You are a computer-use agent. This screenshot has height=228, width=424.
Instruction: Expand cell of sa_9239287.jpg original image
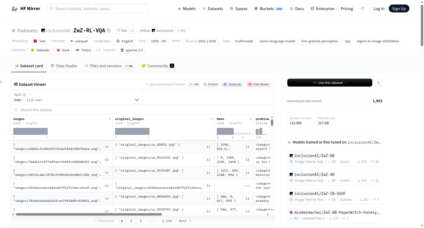209,173
